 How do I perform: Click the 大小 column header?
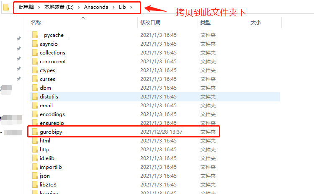point(256,23)
